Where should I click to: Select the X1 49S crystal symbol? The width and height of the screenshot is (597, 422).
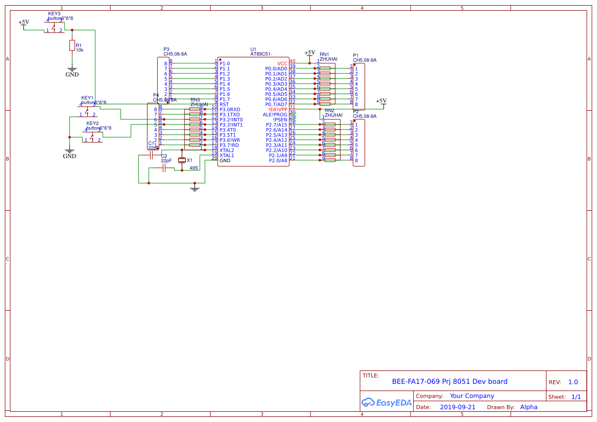[x=181, y=160]
